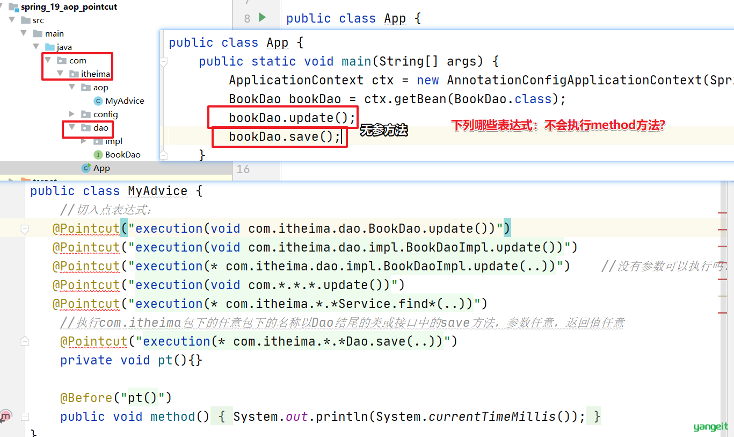Click pointcut 'void com.*.*.*.update()'
This screenshot has height=437, width=734.
[x=229, y=285]
